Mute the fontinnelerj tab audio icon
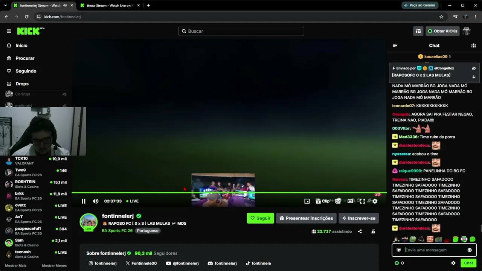Viewport: 482px width, 271px height. 65,6
